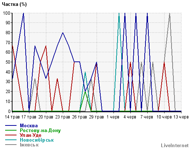
Task: Click the 100 value on vertical axis
Action: [7, 13]
